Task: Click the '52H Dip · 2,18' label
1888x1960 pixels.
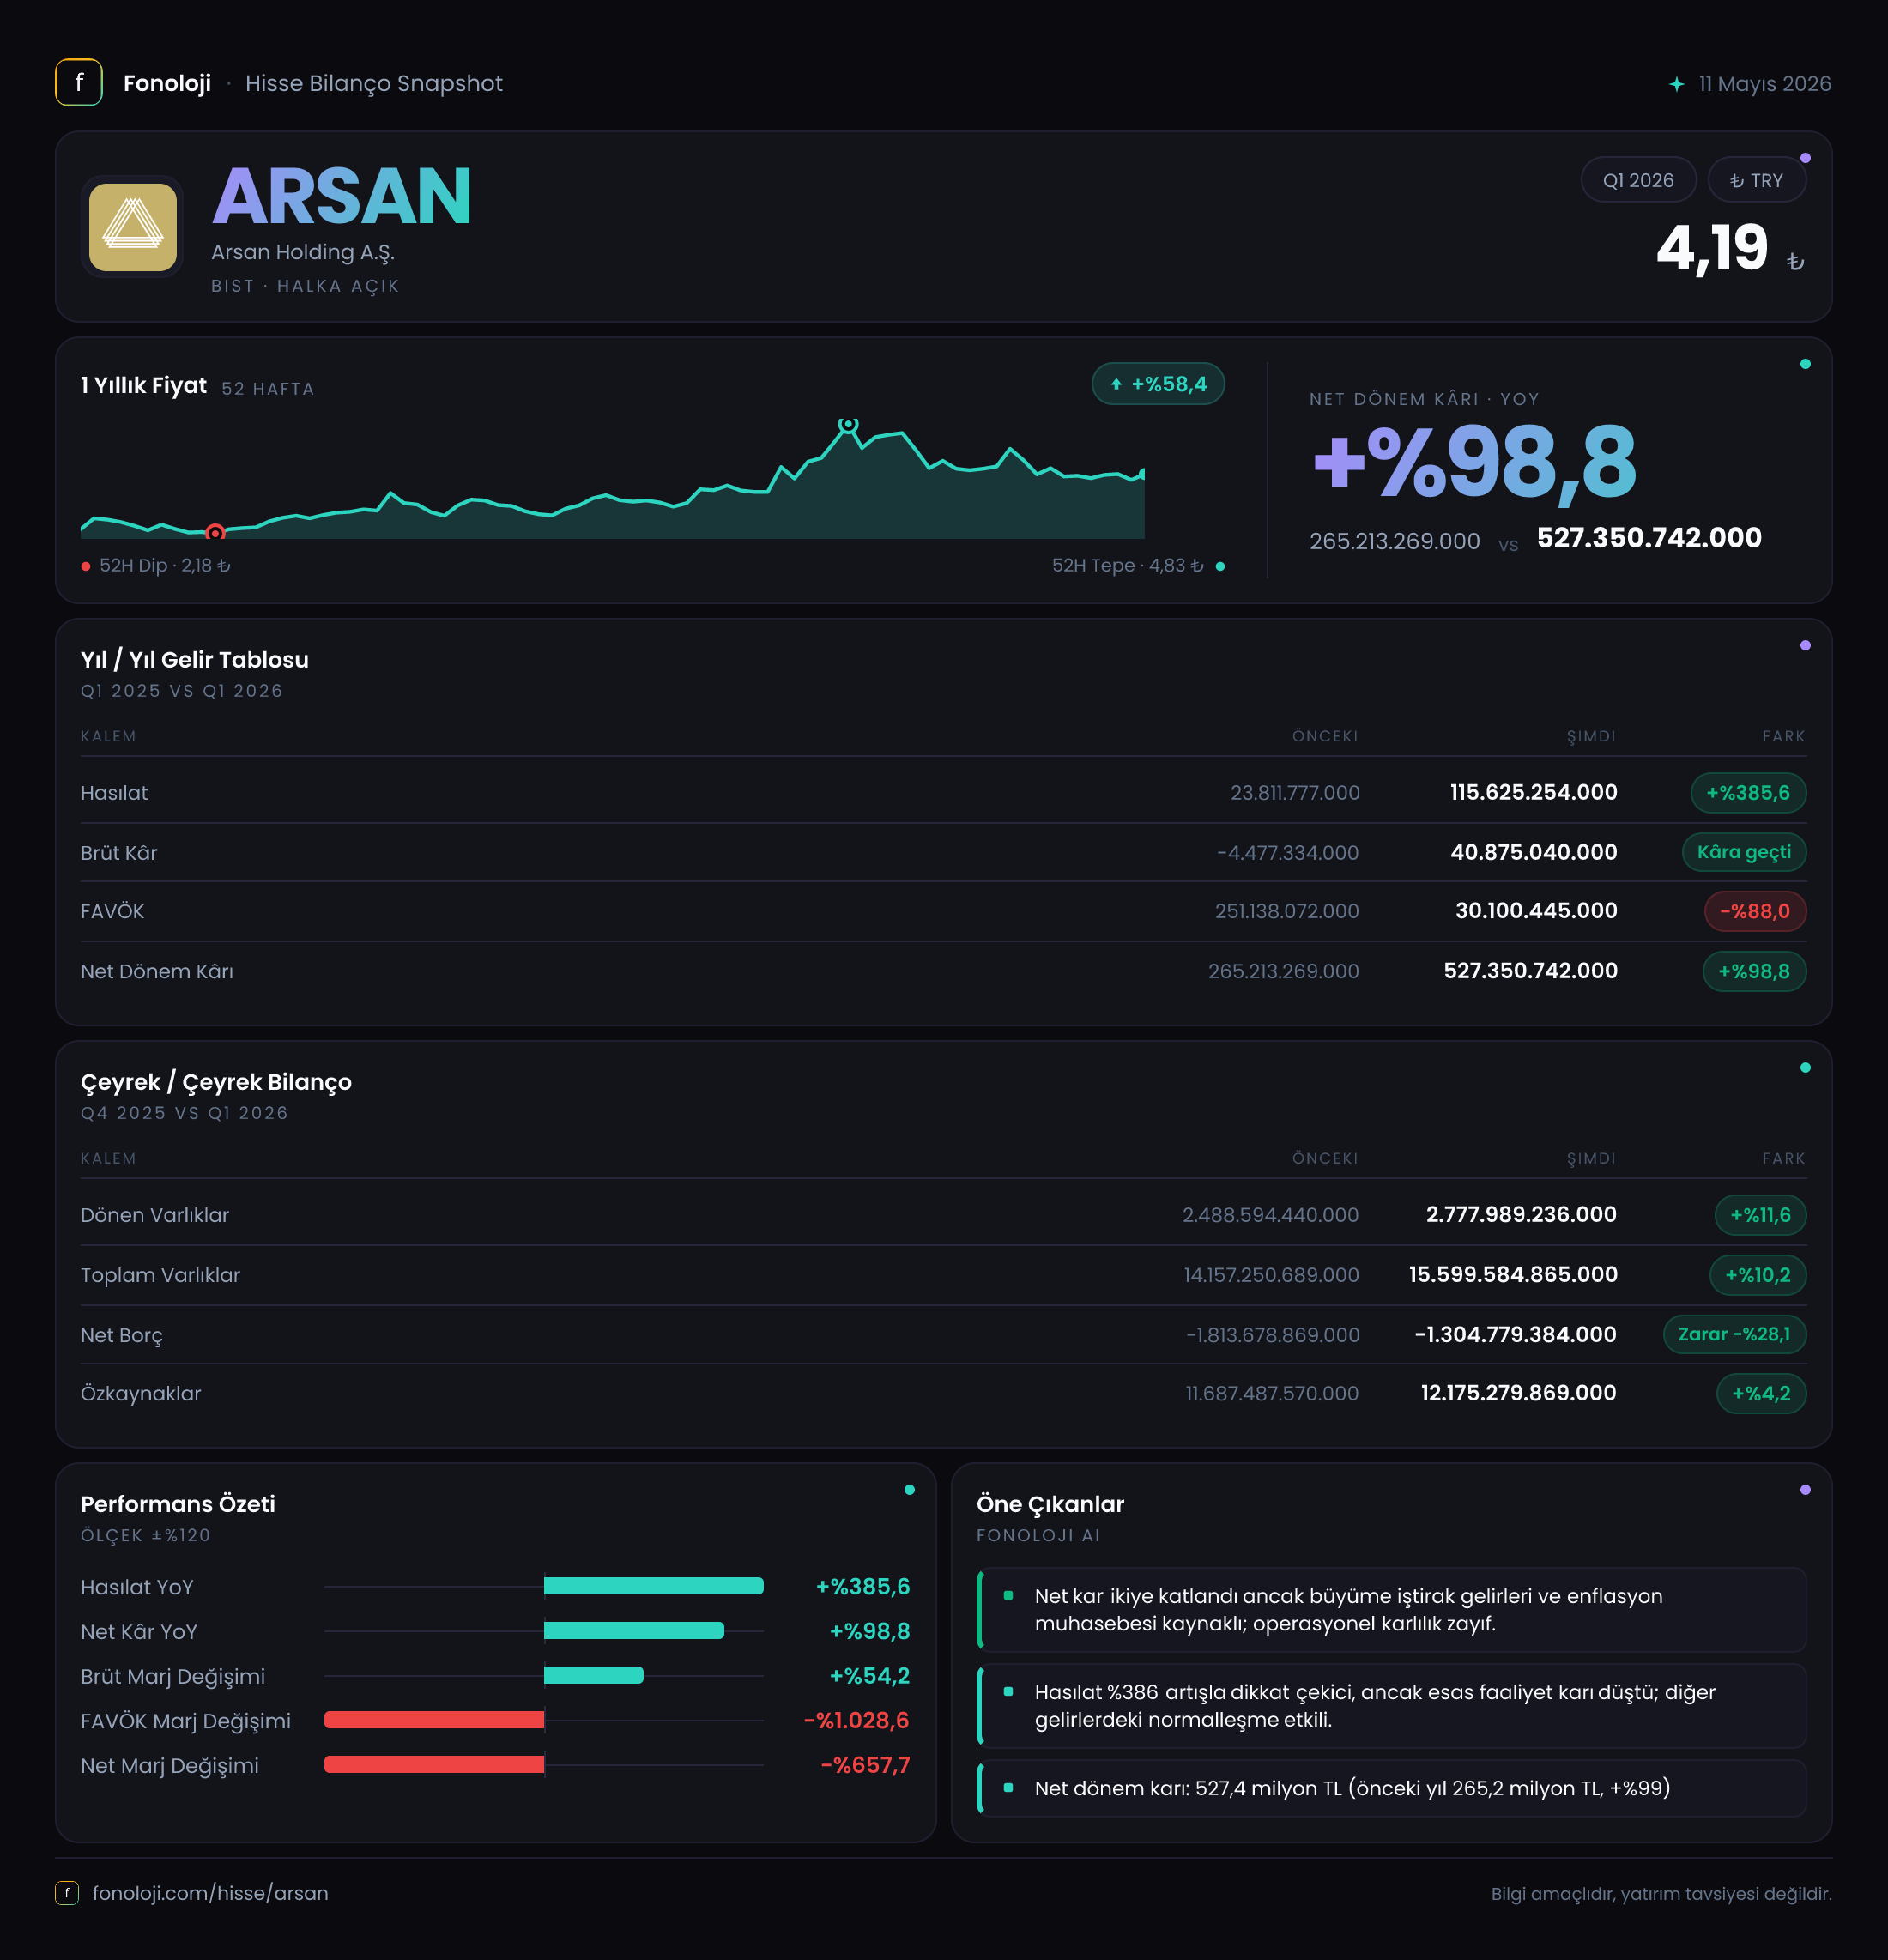Action: click(165, 565)
